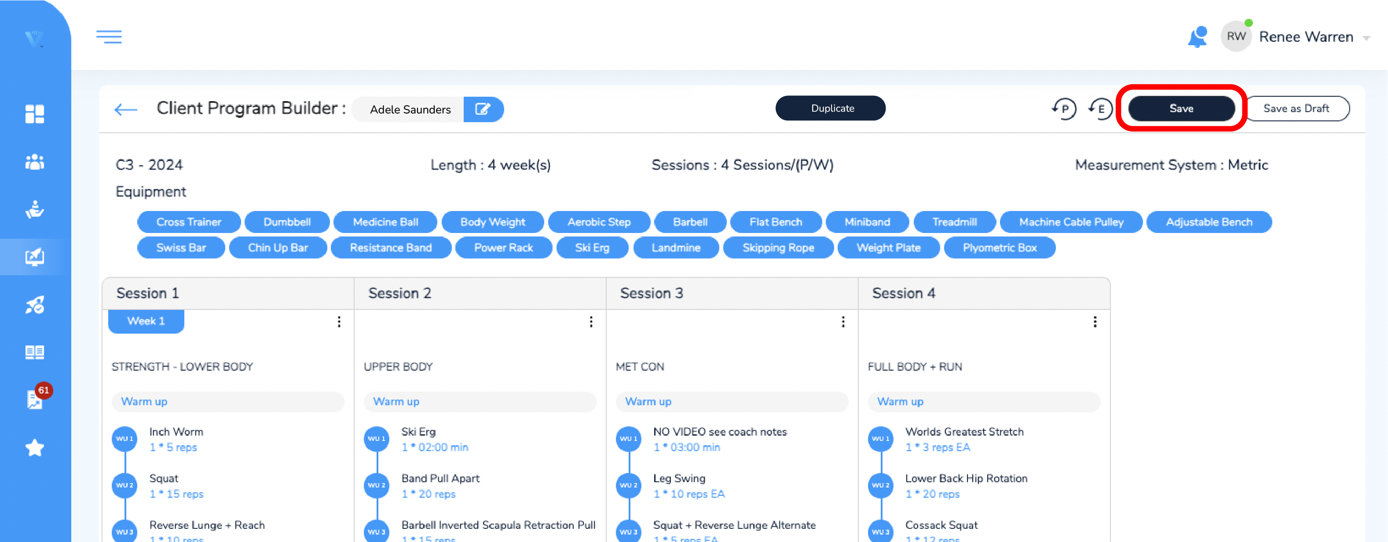
Task: Click the RW profile avatar
Action: click(x=1236, y=36)
